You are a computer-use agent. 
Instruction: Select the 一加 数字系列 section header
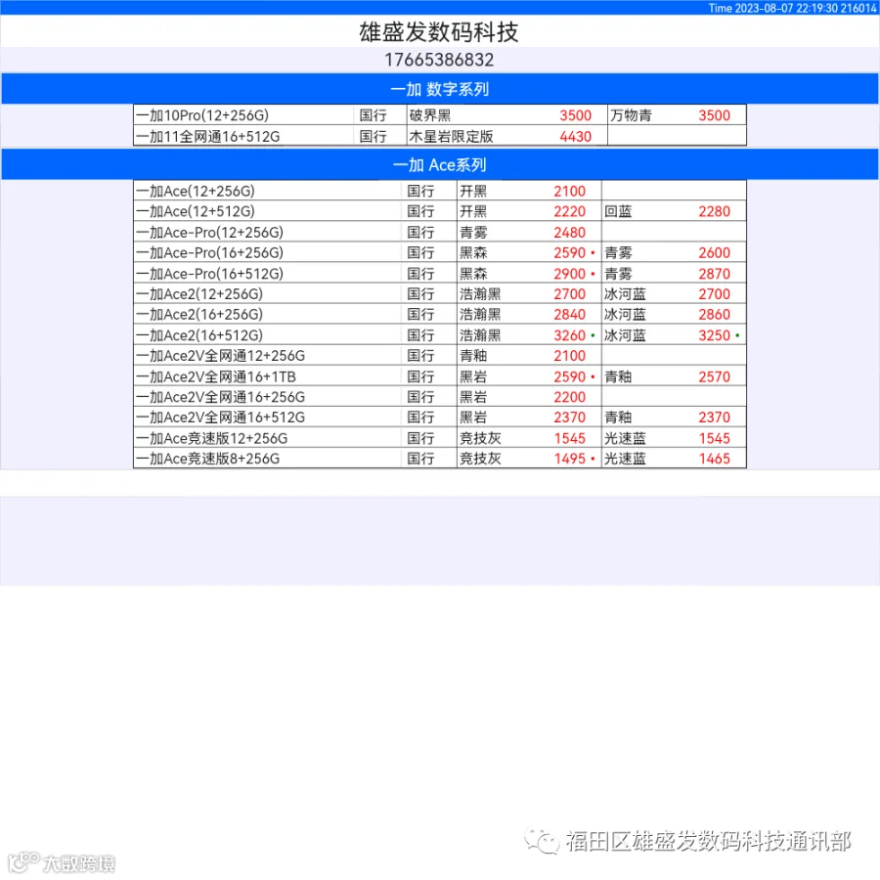[439, 89]
